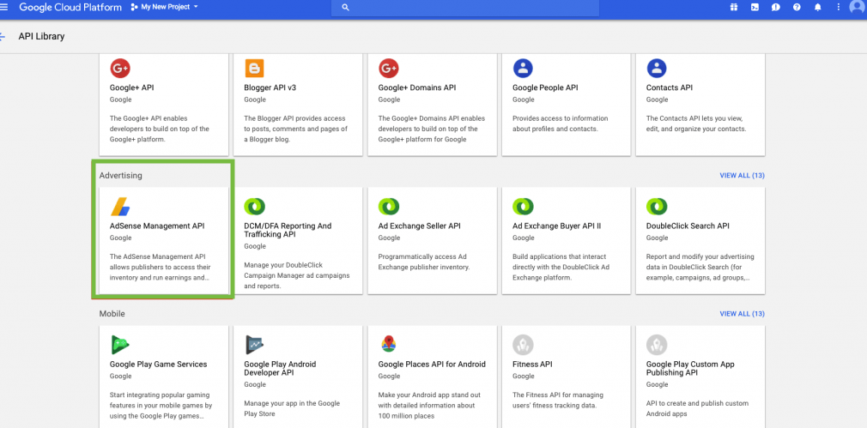Open Google Places API for Android icon
867x428 pixels.
388,345
